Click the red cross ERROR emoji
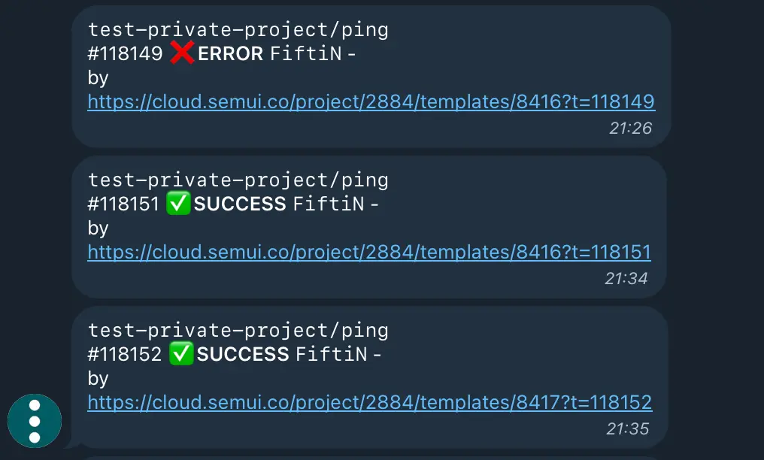Screen dimensions: 764x460 (182, 53)
